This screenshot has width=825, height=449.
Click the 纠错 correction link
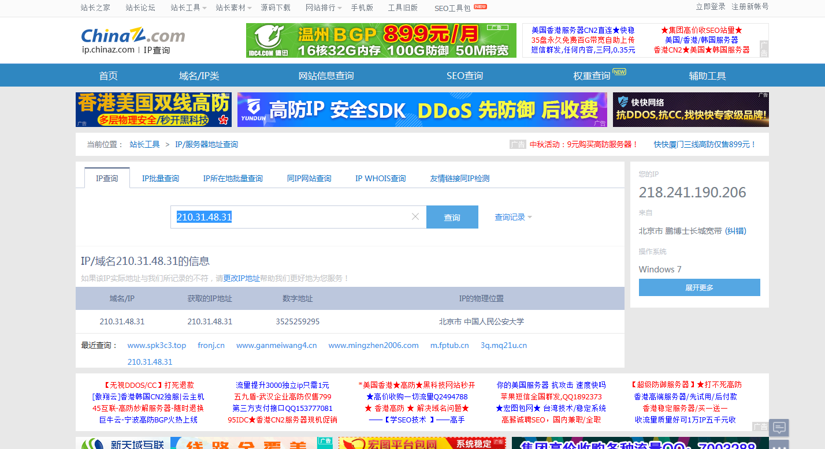coord(735,231)
